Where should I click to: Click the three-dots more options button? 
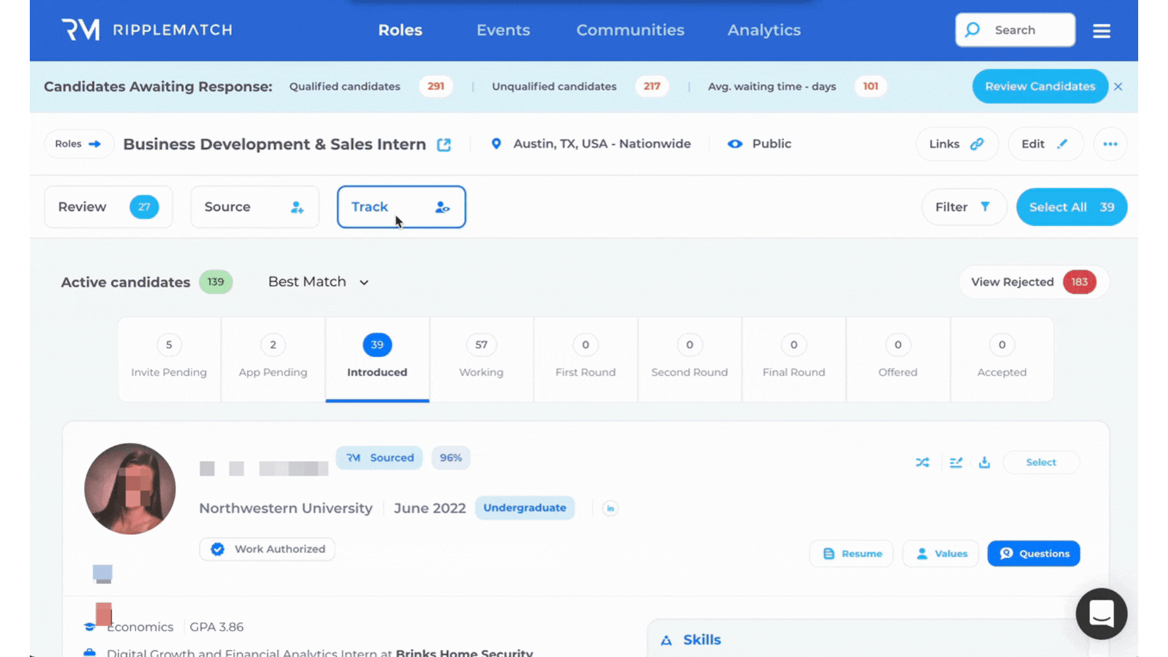click(1110, 144)
